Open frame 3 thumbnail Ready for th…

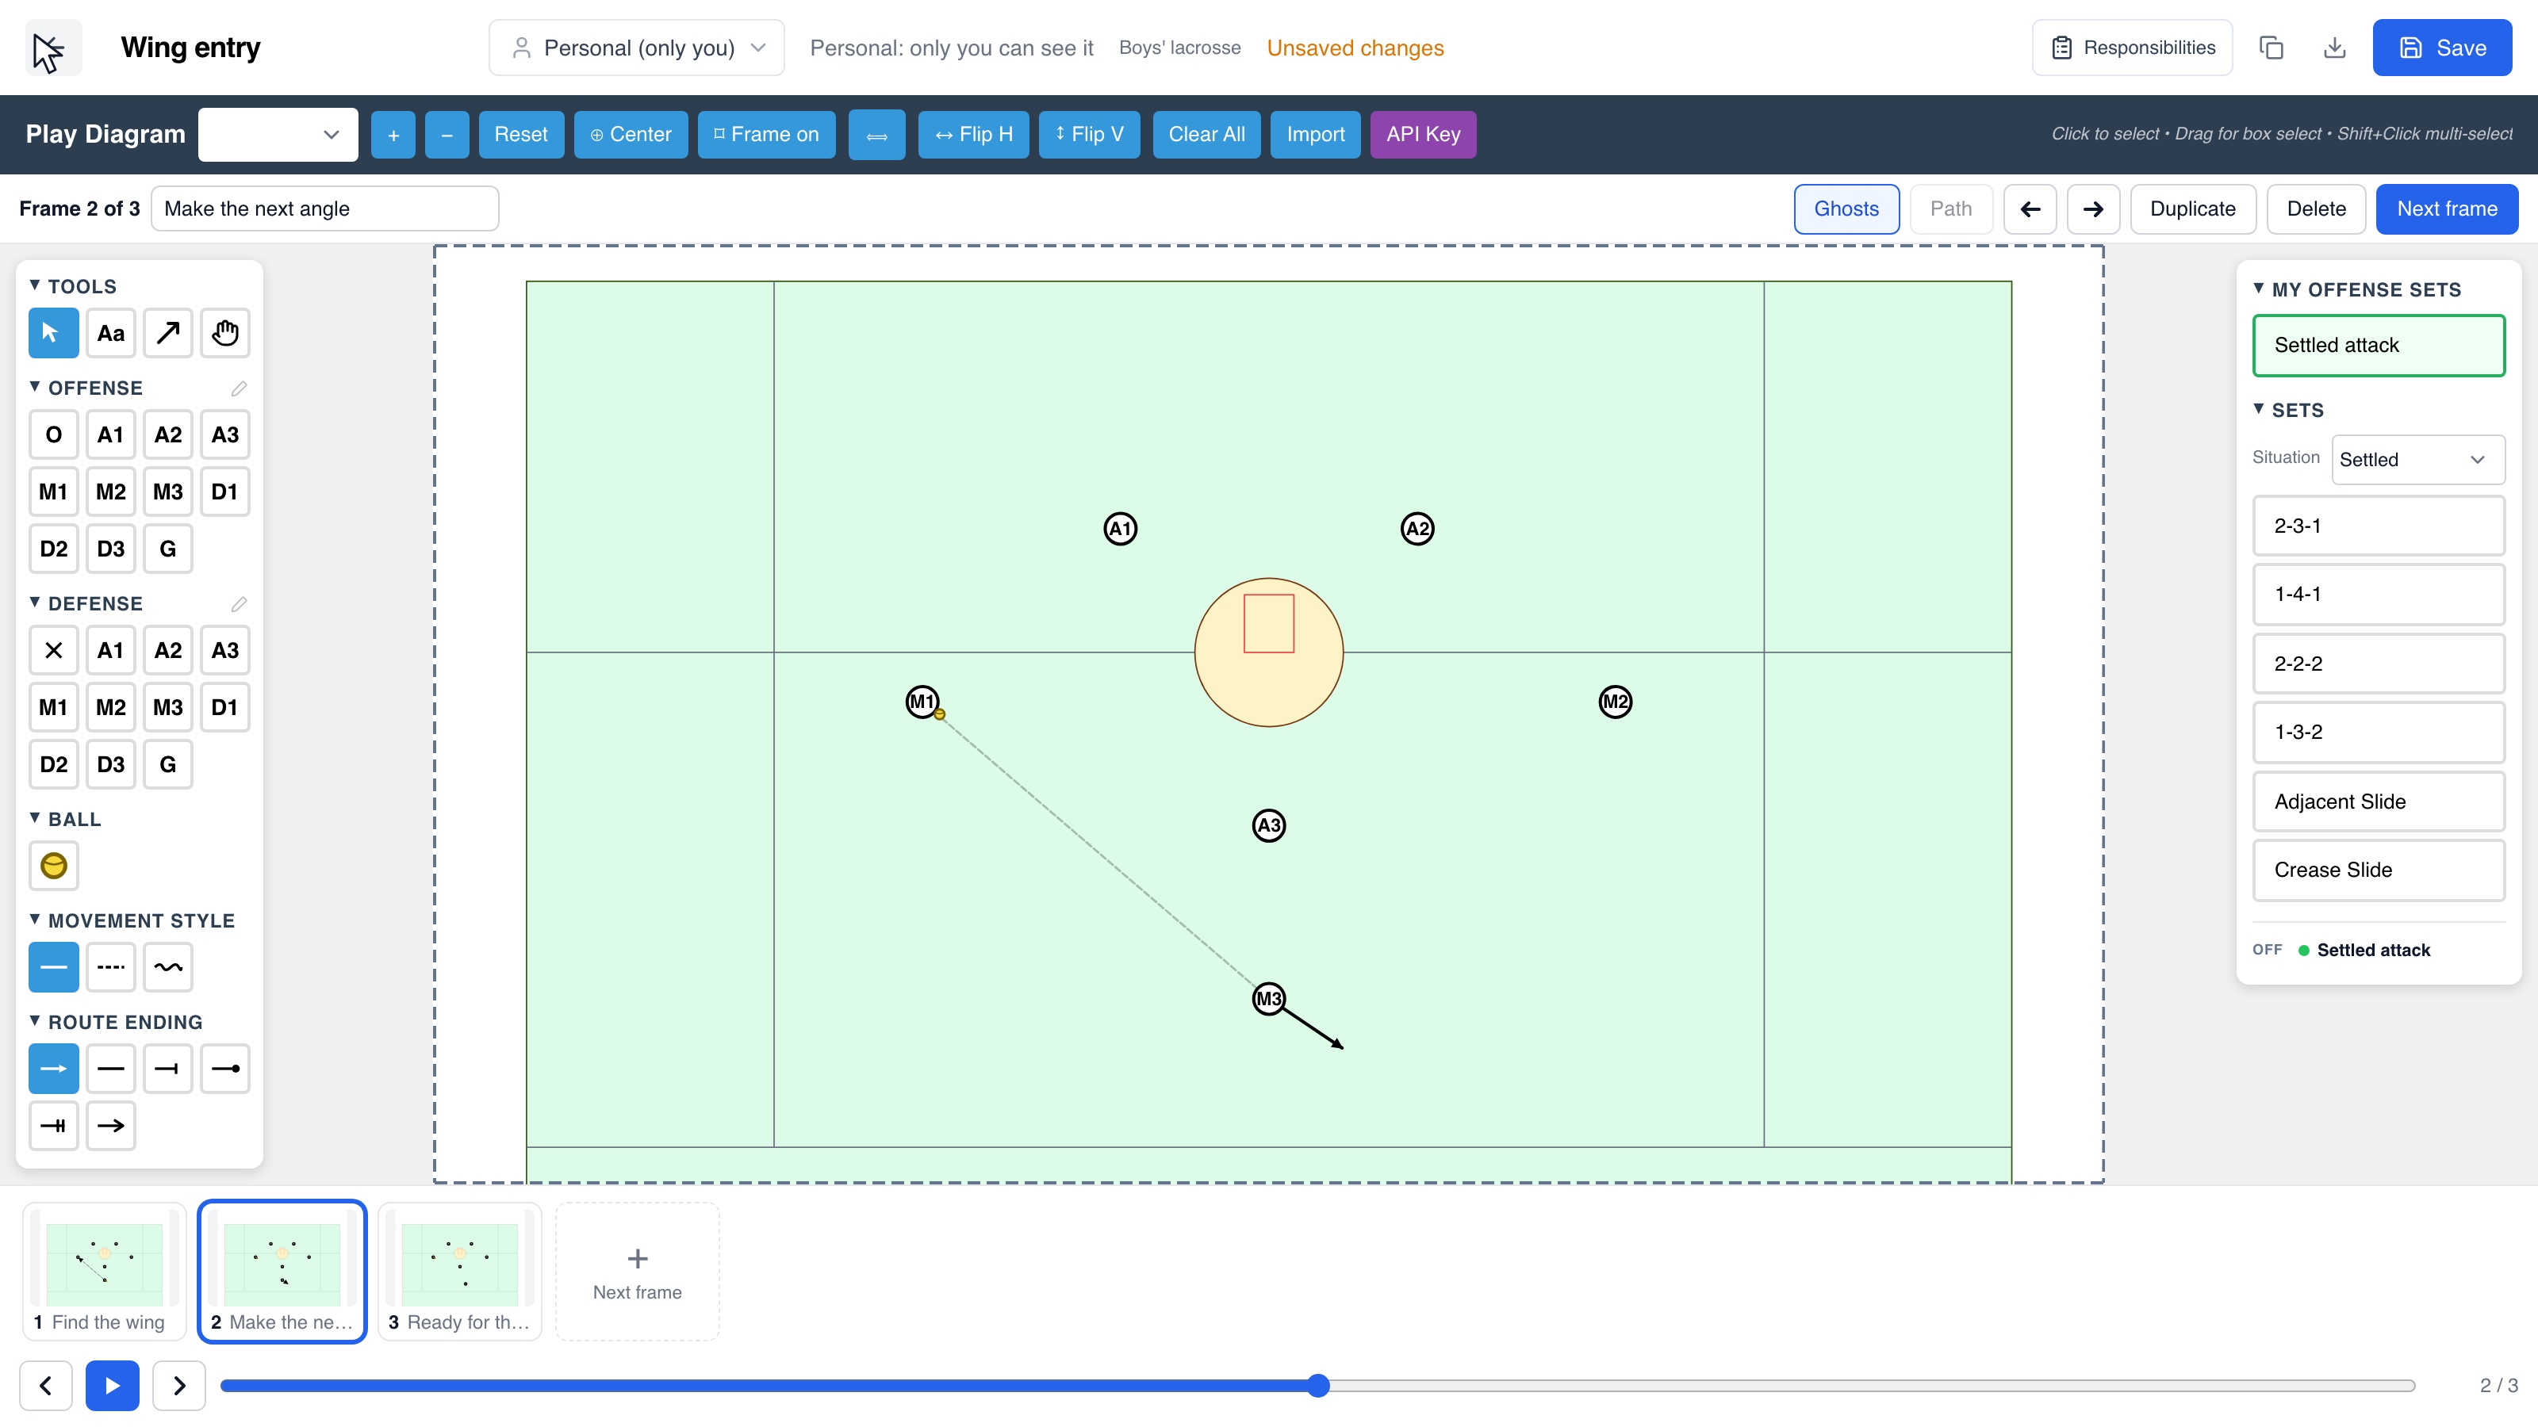coord(459,1270)
